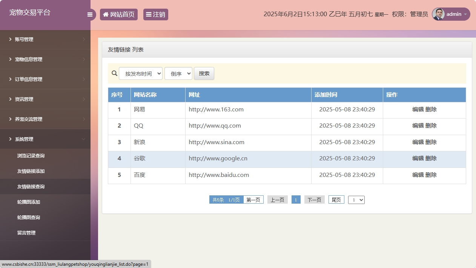Expand the 账号管理 sidebar menu
476x268 pixels.
(x=45, y=40)
